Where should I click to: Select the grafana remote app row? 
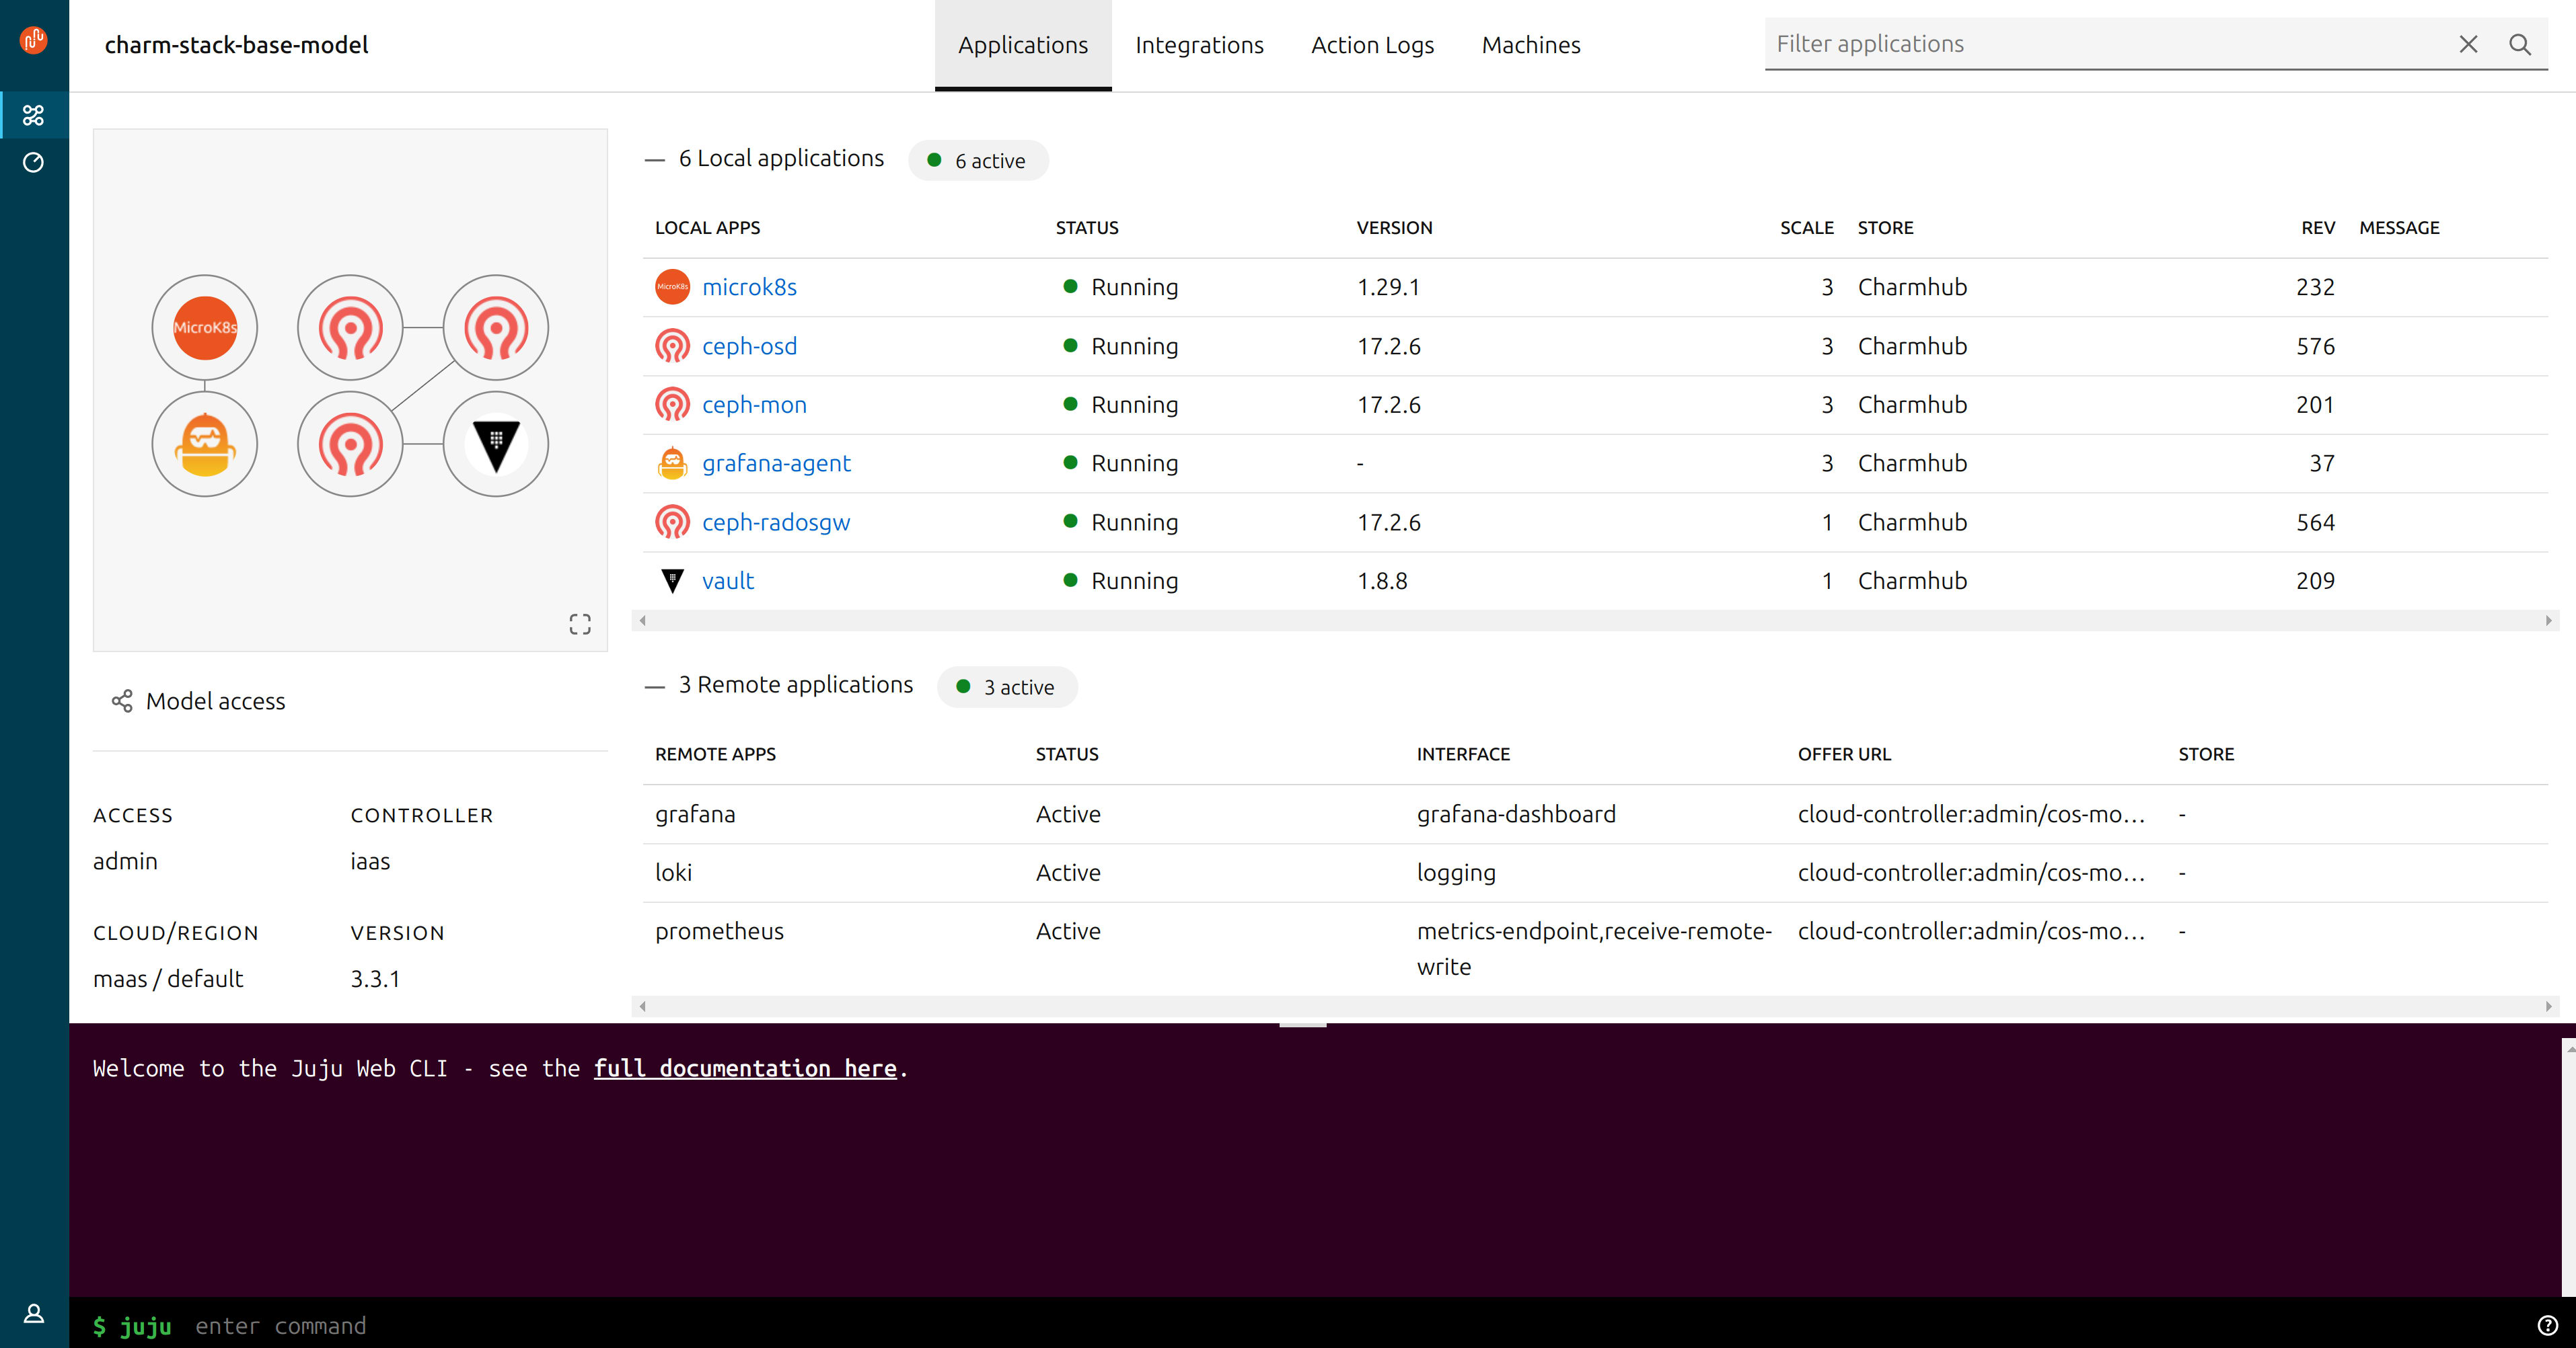pyautogui.click(x=1595, y=814)
